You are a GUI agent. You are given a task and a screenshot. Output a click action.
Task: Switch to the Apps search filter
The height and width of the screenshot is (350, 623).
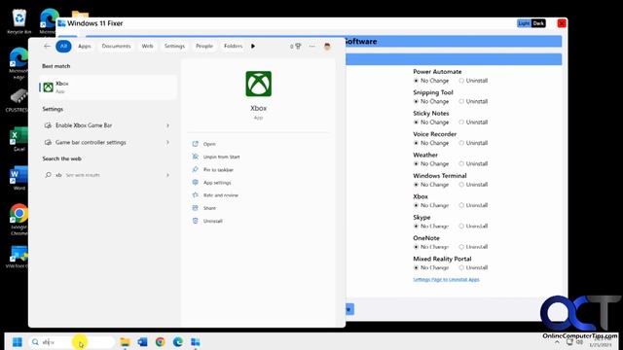tap(85, 46)
